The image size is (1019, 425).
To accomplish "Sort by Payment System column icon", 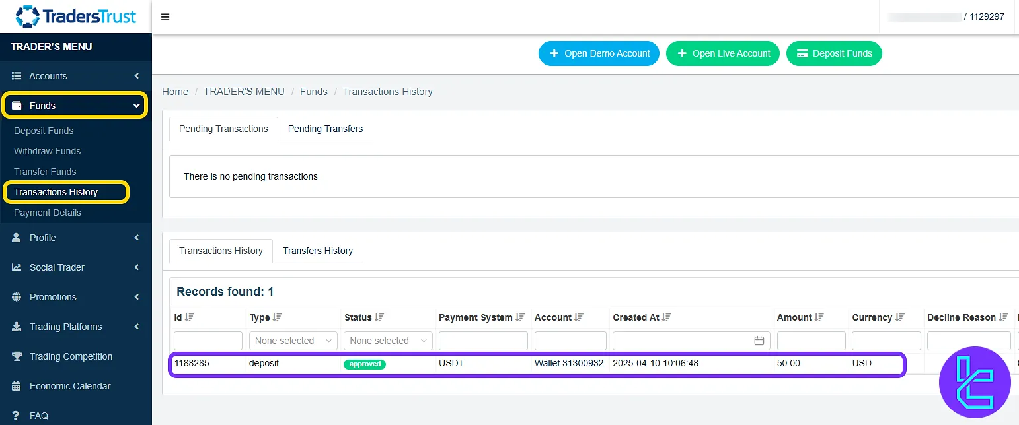I will click(x=520, y=317).
